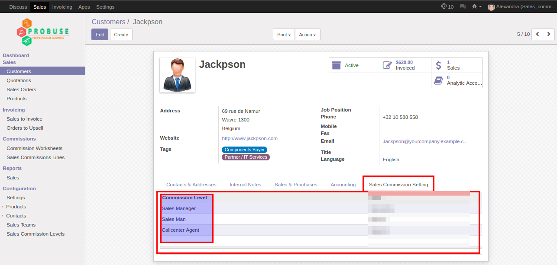Image resolution: width=557 pixels, height=265 pixels.
Task: Go to next customer record arrow
Action: point(549,34)
